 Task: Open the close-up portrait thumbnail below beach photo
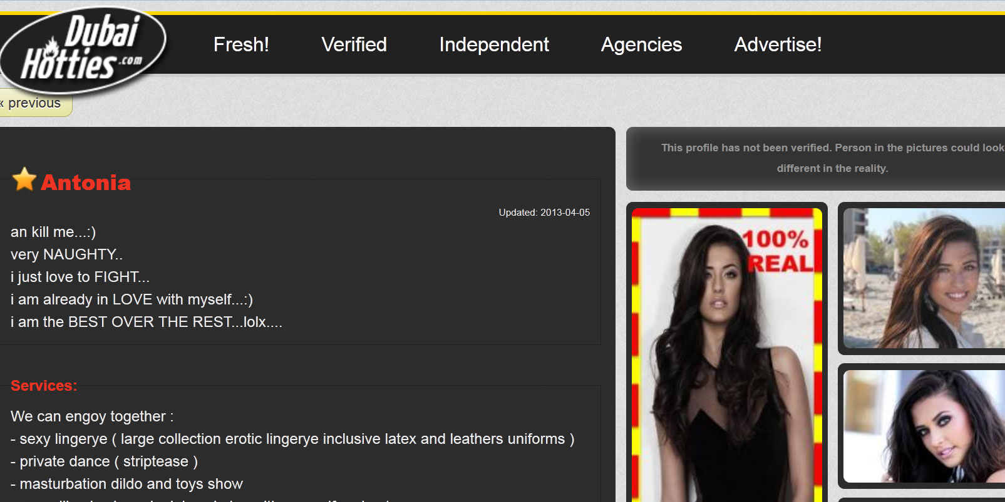(924, 426)
